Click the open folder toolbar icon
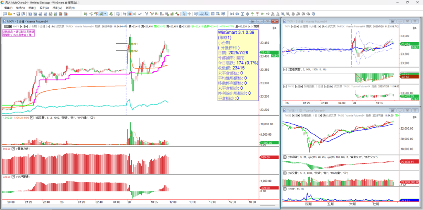The width and height of the screenshot is (423, 210). click(x=10, y=14)
